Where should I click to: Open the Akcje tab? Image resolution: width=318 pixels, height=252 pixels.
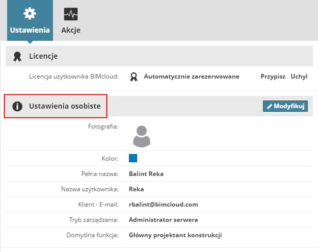point(71,30)
